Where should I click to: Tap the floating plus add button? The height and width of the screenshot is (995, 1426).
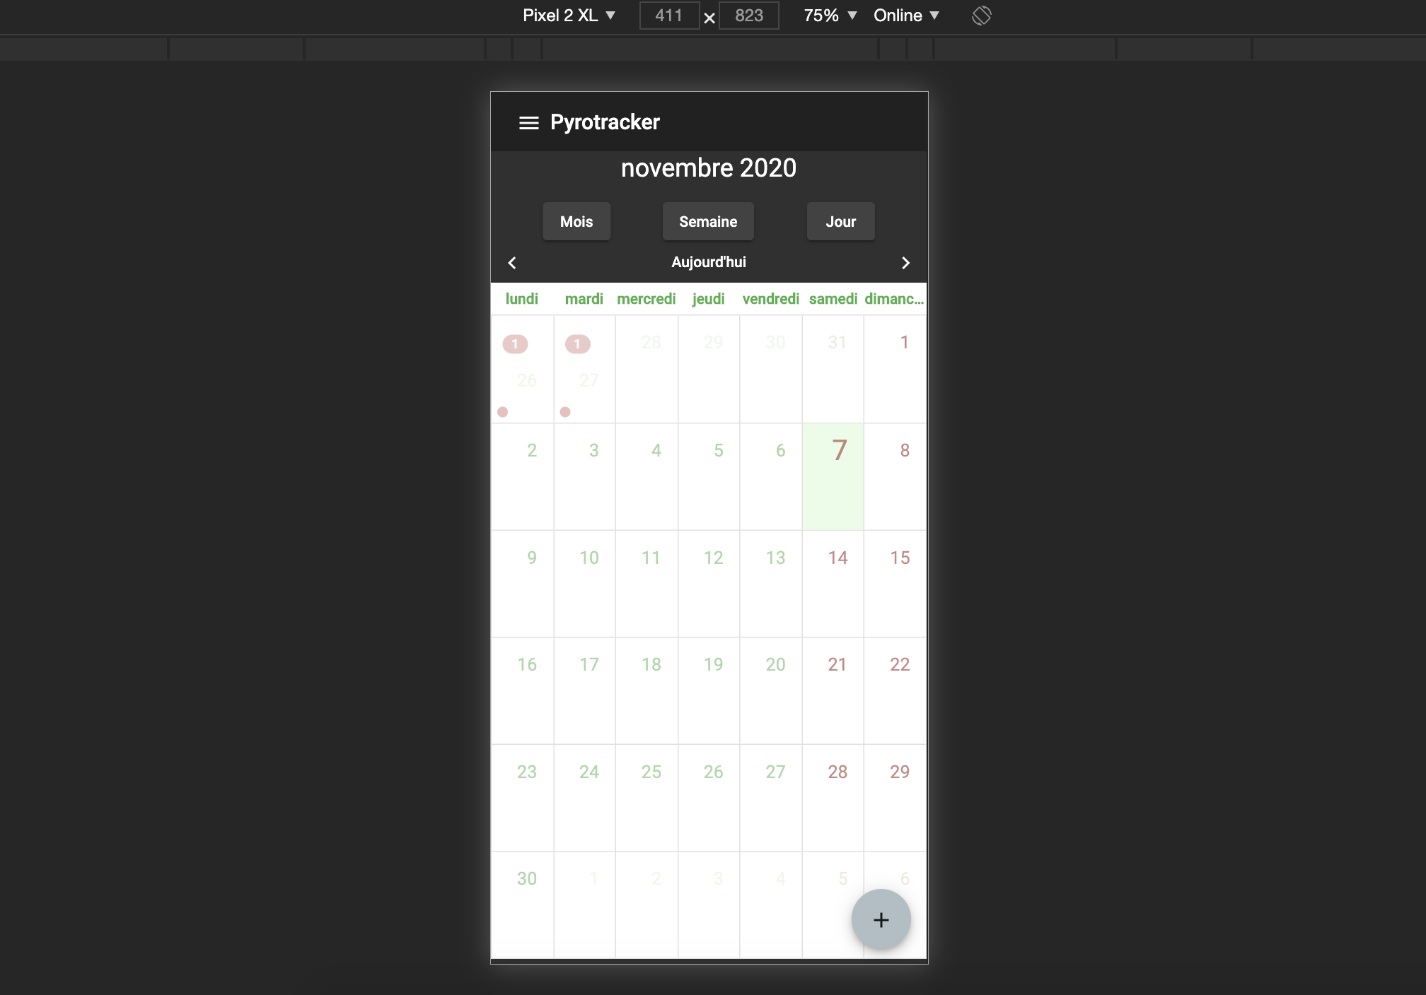click(x=881, y=919)
